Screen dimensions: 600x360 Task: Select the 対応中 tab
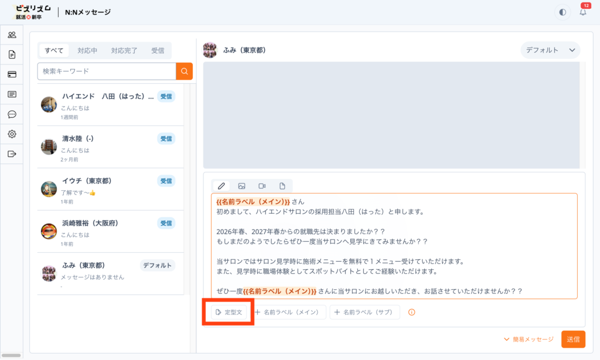point(87,50)
